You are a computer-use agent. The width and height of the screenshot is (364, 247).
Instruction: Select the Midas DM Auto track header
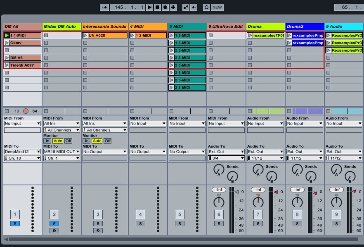point(62,26)
